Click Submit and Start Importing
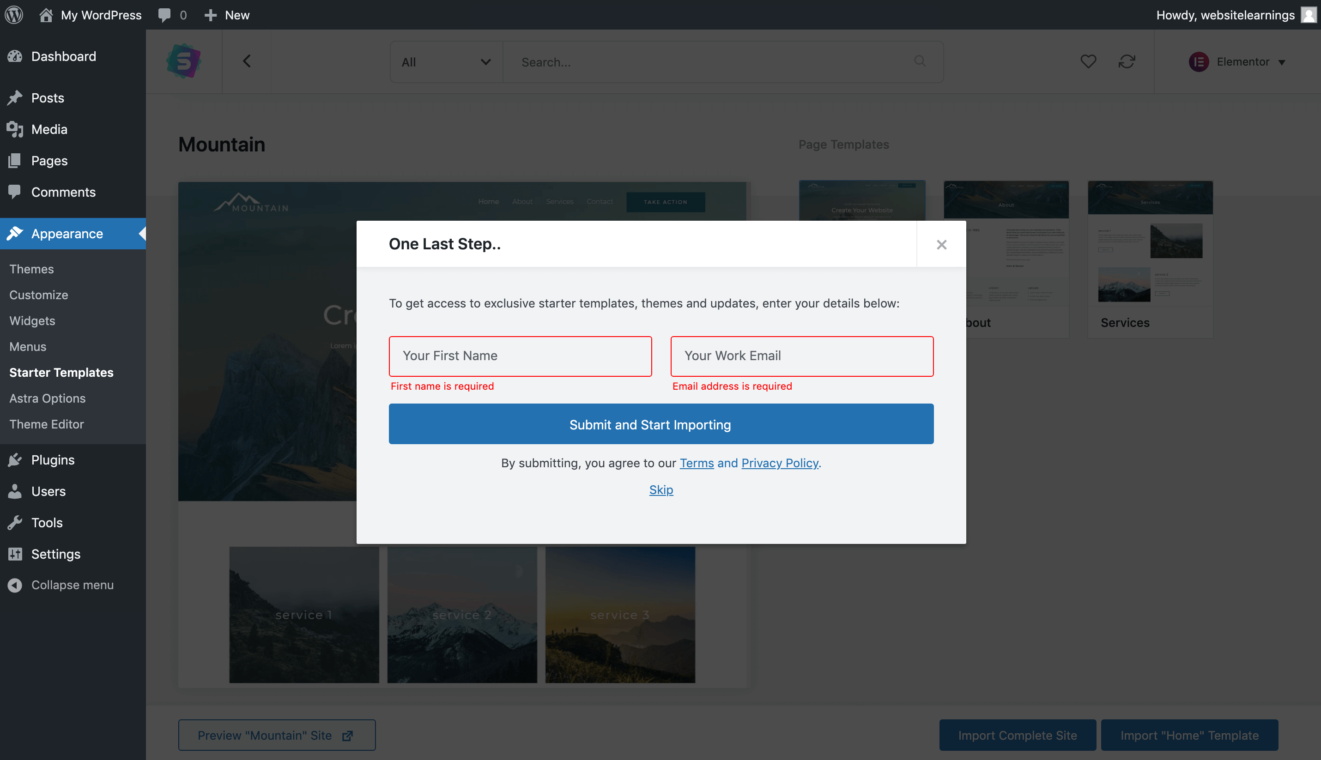The height and width of the screenshot is (760, 1321). tap(661, 424)
